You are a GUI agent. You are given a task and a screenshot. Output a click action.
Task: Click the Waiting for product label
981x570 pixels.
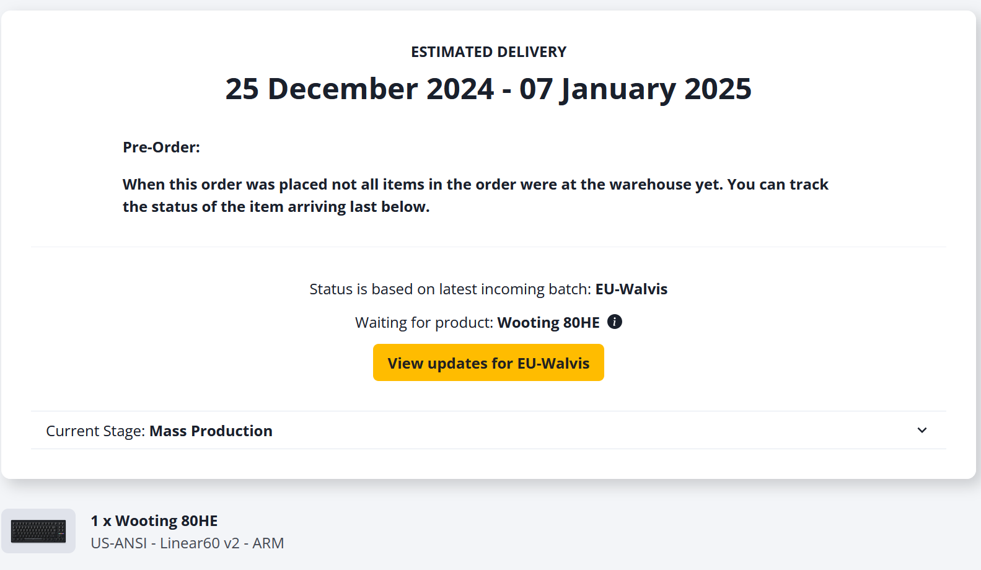tap(424, 323)
